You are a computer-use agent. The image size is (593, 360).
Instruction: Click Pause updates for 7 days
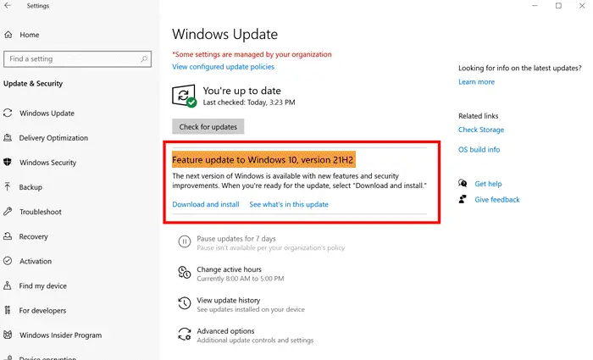click(x=236, y=239)
